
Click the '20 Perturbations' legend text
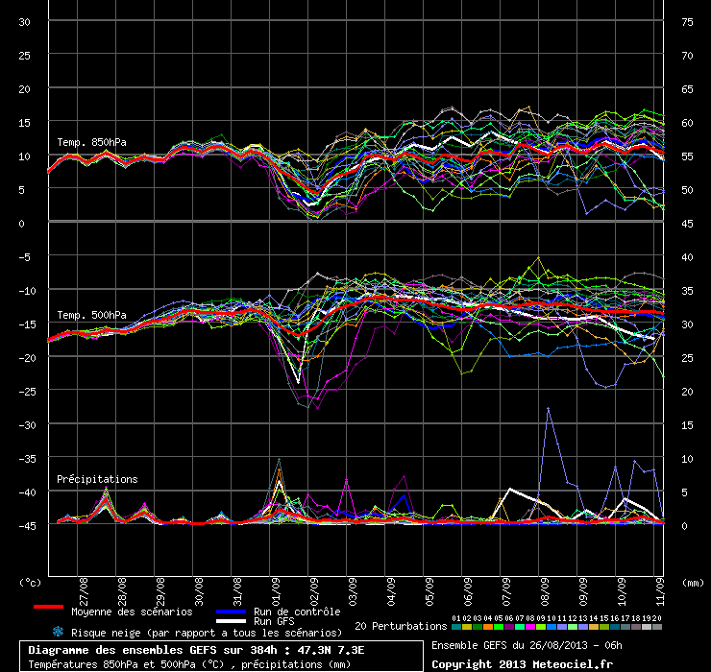(400, 626)
